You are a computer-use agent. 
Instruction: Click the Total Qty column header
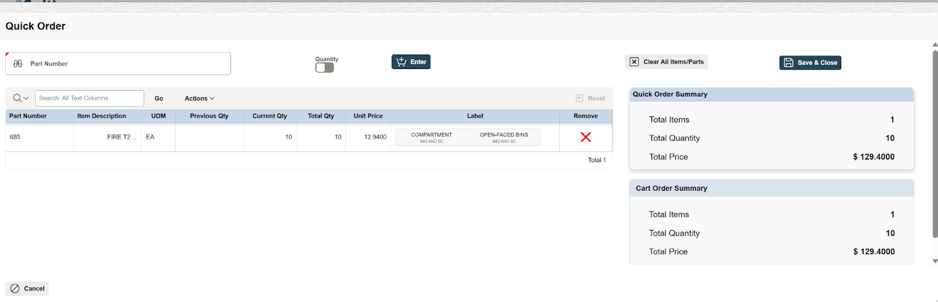pyautogui.click(x=321, y=116)
